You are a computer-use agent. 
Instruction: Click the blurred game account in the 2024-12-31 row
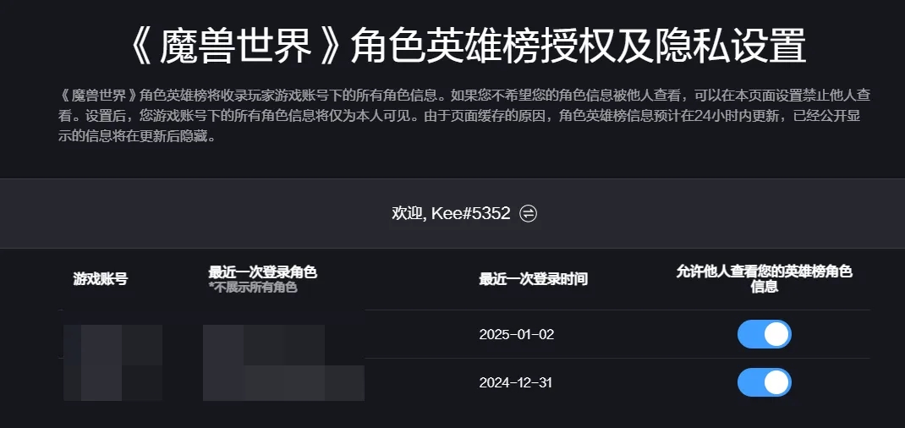tap(113, 382)
